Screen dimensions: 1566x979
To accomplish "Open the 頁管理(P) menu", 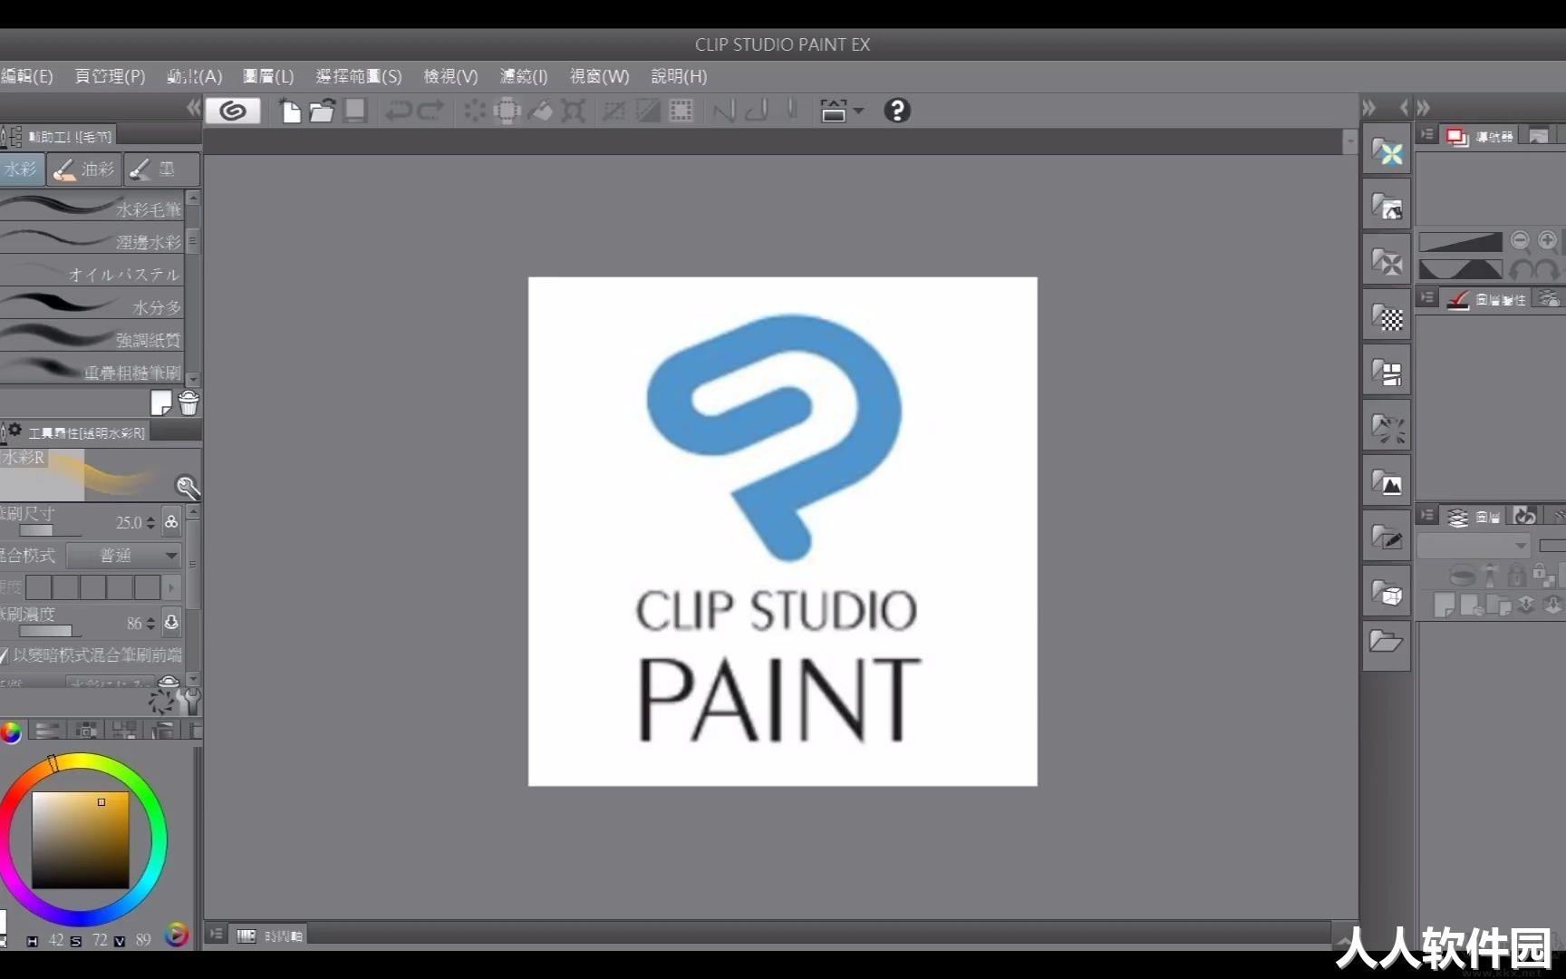I will click(110, 76).
